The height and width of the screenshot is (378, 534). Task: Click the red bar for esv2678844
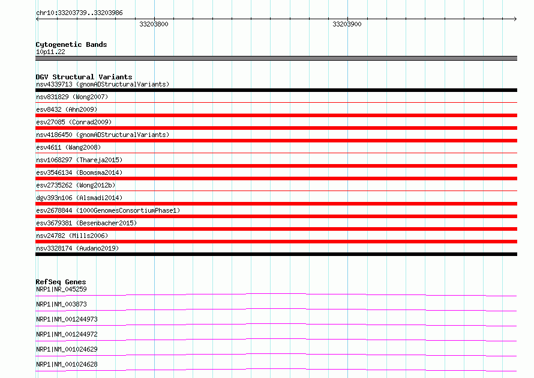(x=276, y=216)
